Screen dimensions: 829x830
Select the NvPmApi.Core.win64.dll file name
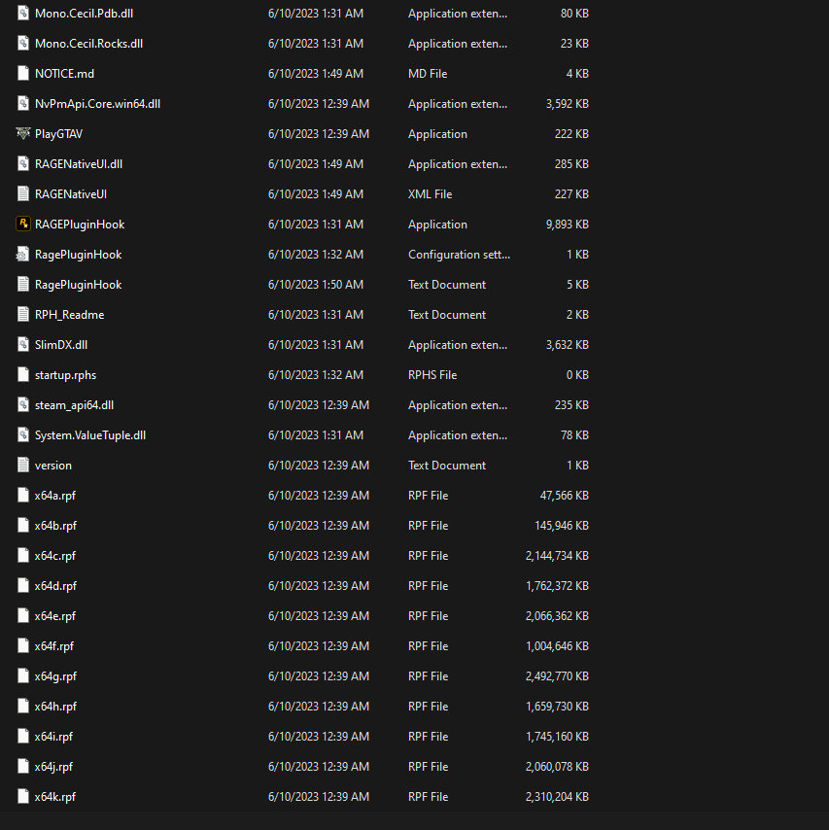point(97,104)
